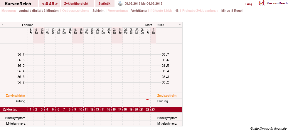The height and width of the screenshot is (132, 288).
Task: Go to the next cycle with the '>' arrow after #45
Action: [56, 4]
